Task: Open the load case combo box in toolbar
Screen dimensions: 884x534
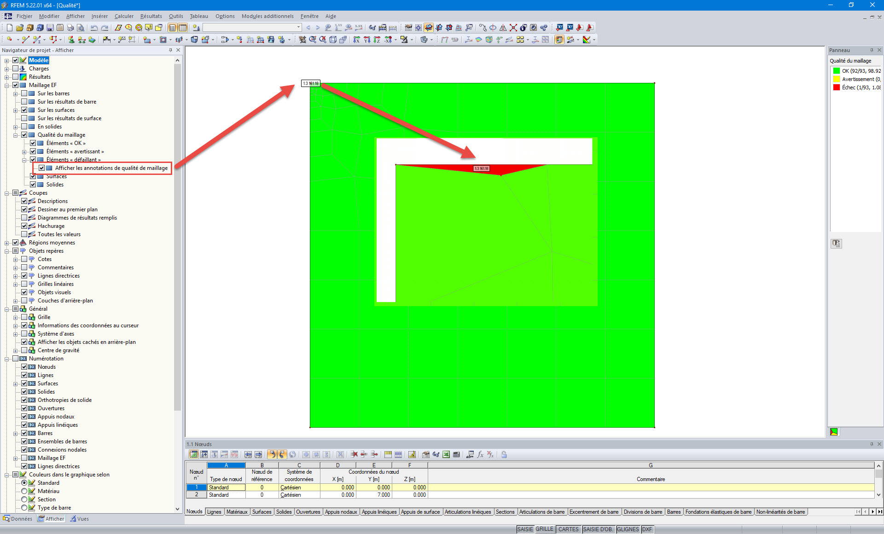Action: click(x=298, y=28)
